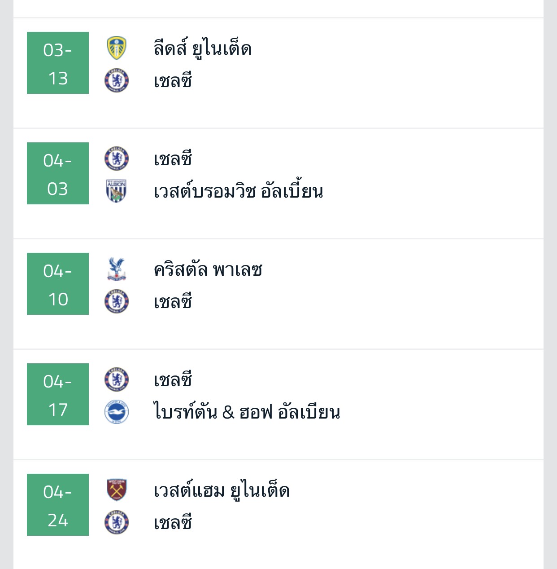Select the คริสตัล พาเลซ team name
557x569 pixels.
click(208, 269)
